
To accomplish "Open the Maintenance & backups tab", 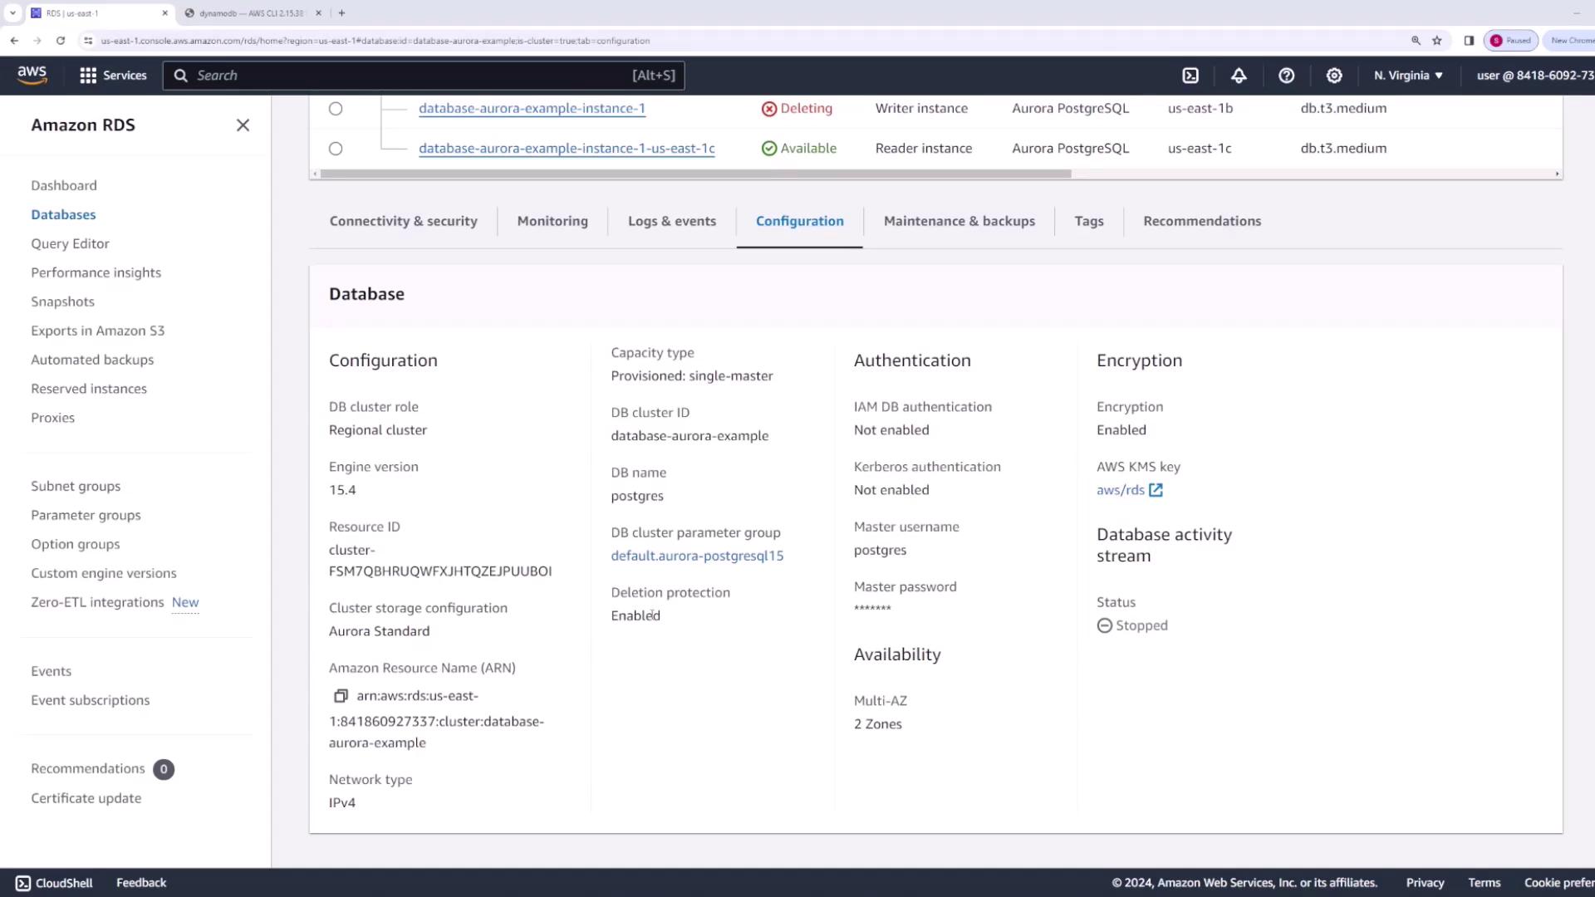I will pos(959,221).
